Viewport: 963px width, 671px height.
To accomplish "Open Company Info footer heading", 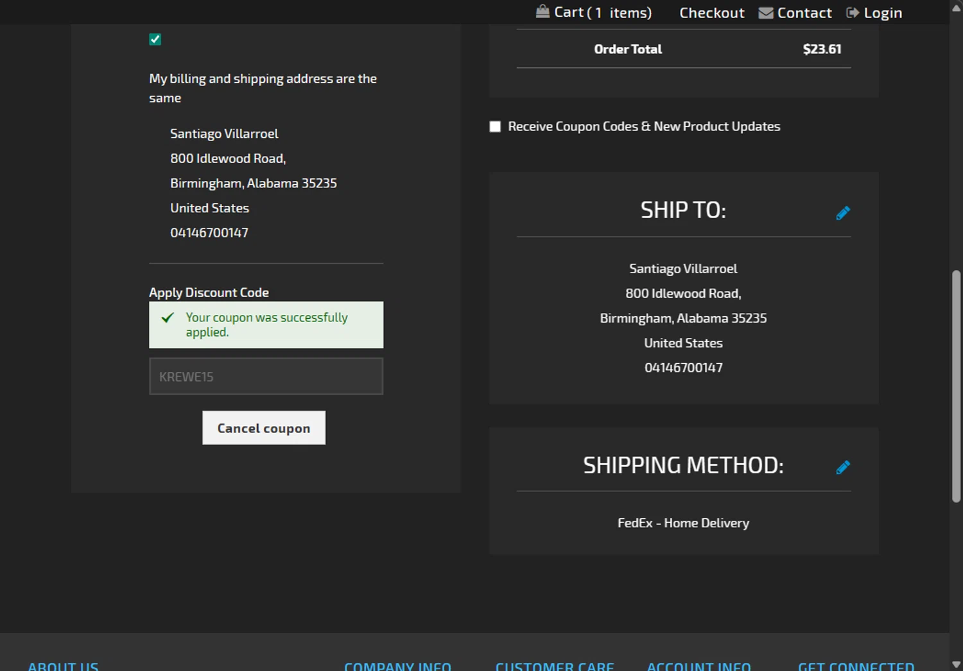I will click(x=397, y=667).
